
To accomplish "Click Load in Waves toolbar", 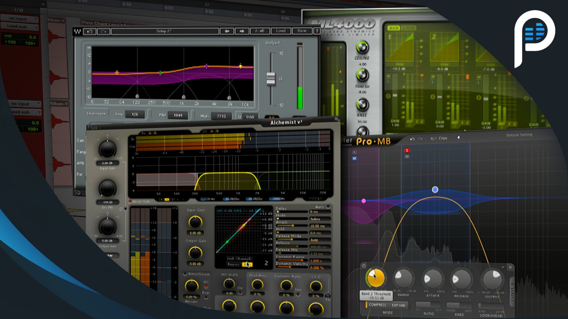I will [281, 31].
